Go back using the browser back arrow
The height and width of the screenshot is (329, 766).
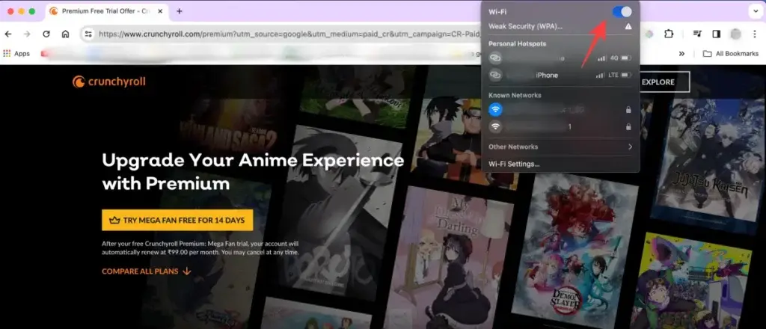[8, 34]
